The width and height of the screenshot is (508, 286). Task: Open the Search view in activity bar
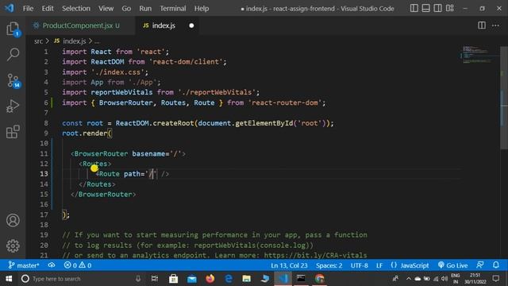[13, 54]
